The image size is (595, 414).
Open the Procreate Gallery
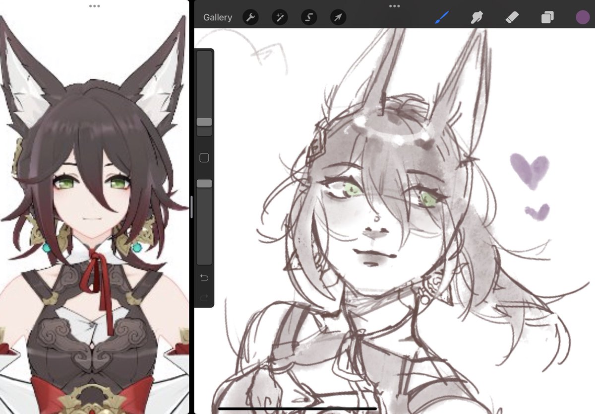(217, 17)
